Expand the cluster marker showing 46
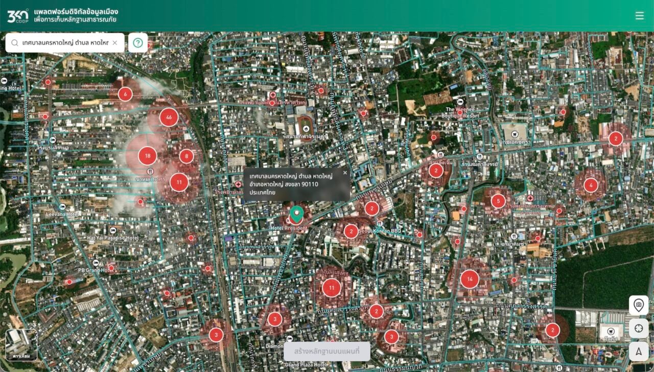 (x=169, y=117)
